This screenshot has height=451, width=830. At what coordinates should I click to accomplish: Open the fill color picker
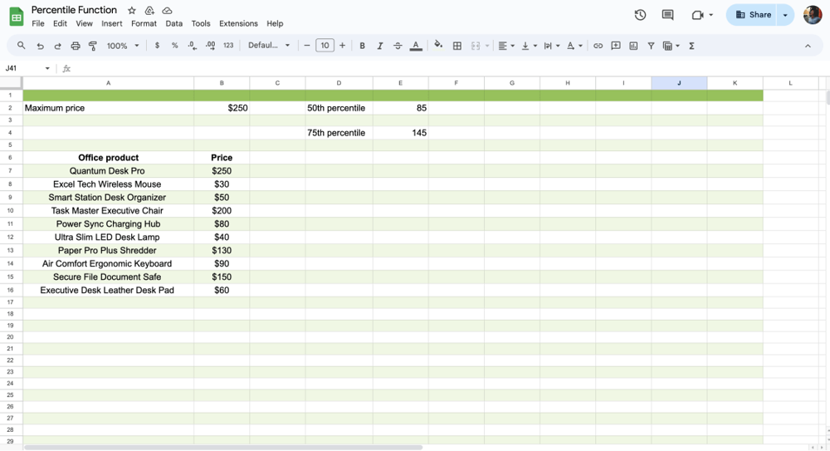tap(438, 46)
